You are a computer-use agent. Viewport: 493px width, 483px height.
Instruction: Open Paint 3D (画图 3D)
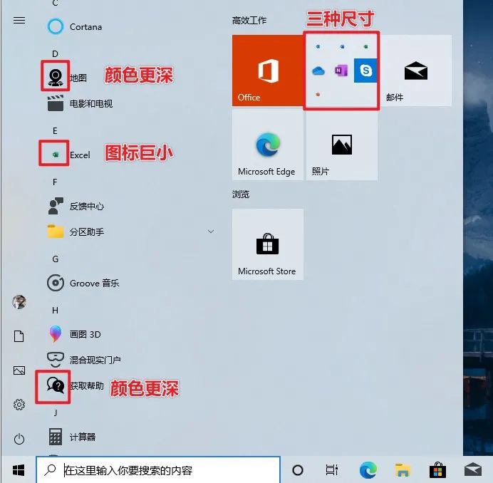click(x=74, y=334)
